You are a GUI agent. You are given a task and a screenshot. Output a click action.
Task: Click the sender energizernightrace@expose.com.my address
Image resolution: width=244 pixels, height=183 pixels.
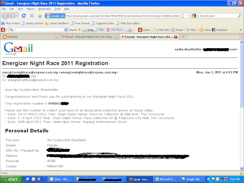(60, 72)
